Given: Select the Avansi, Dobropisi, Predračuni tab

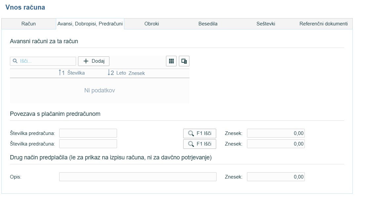Looking at the screenshot, I should tap(90, 24).
